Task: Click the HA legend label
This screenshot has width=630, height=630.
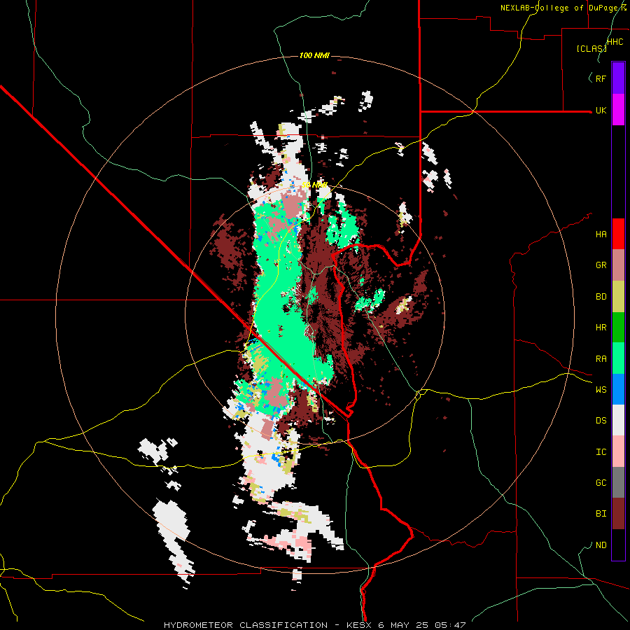Action: 601,234
